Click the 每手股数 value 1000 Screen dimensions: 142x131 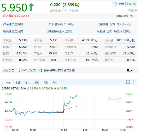(x=54, y=60)
